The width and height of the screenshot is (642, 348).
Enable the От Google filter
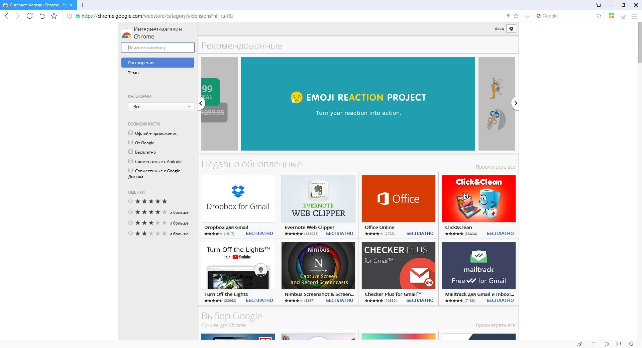(131, 142)
